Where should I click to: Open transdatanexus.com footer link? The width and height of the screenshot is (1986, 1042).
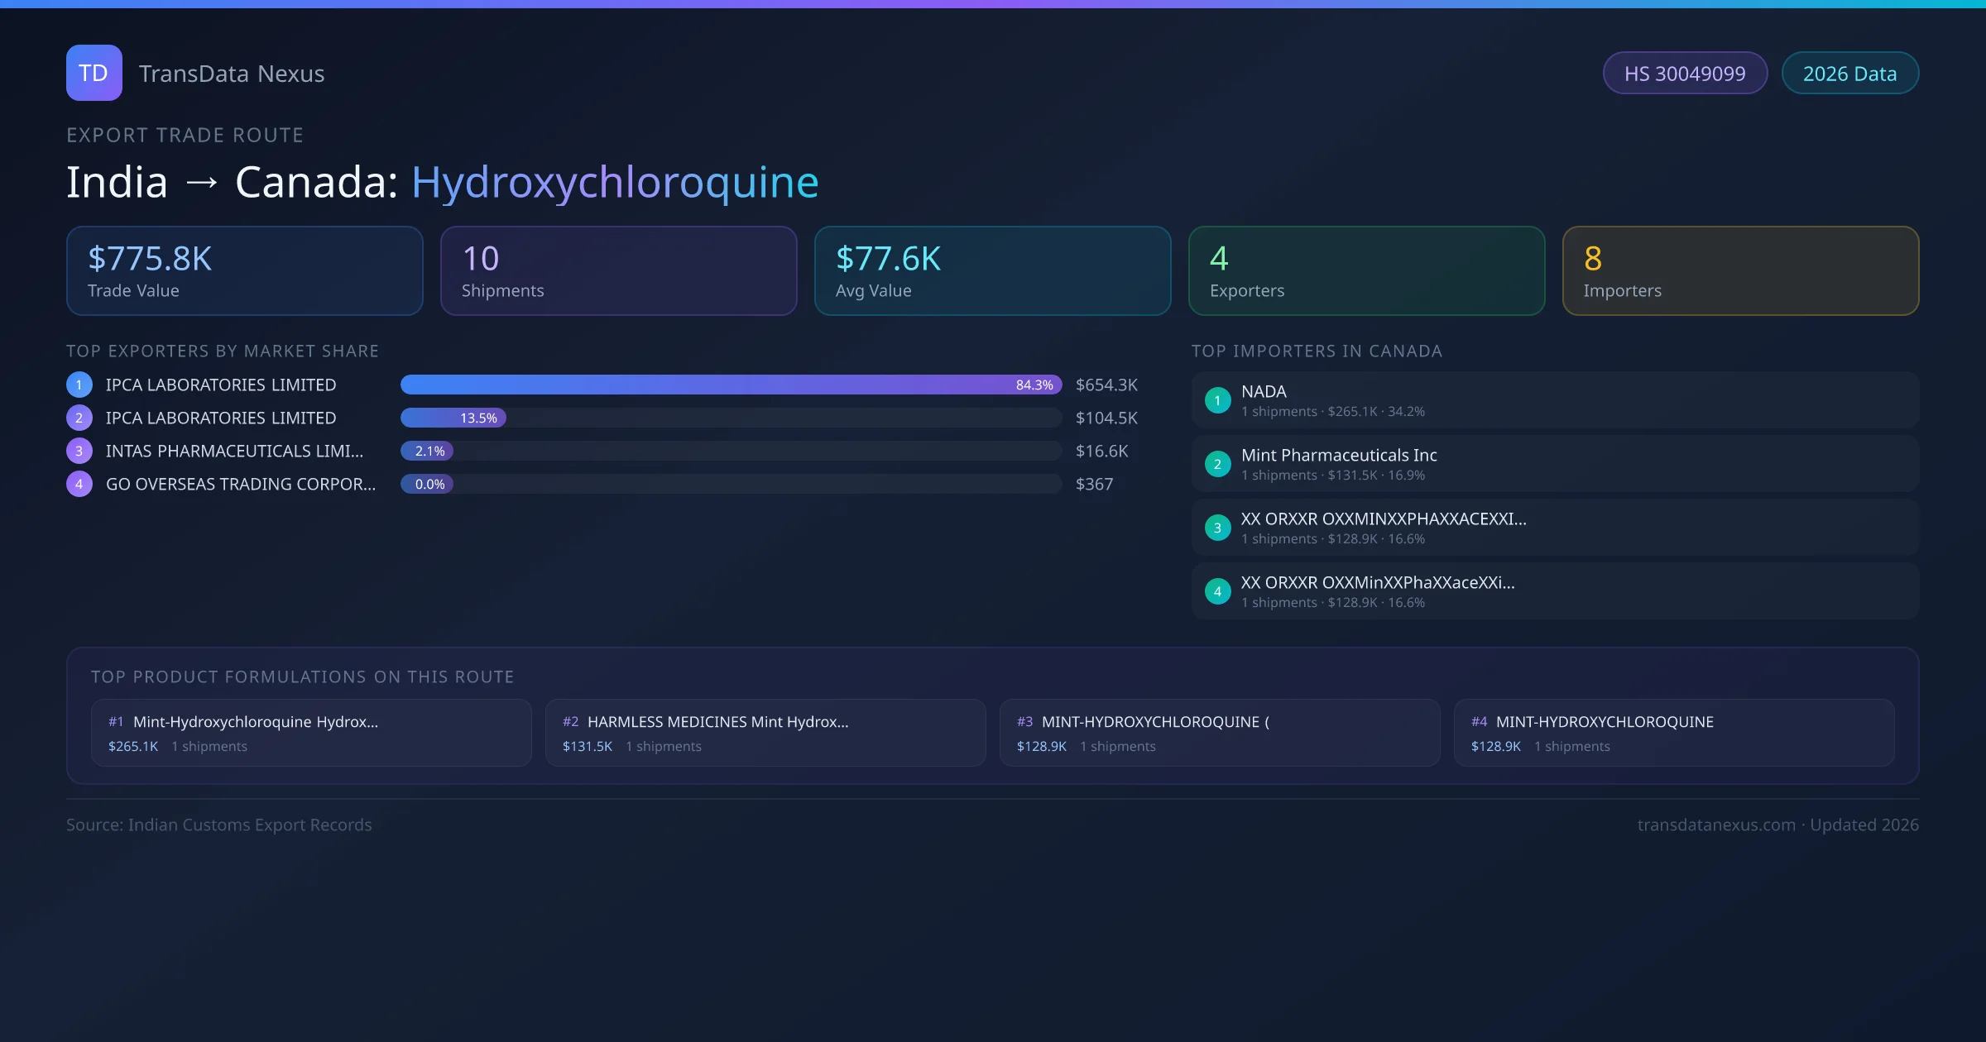point(1716,825)
